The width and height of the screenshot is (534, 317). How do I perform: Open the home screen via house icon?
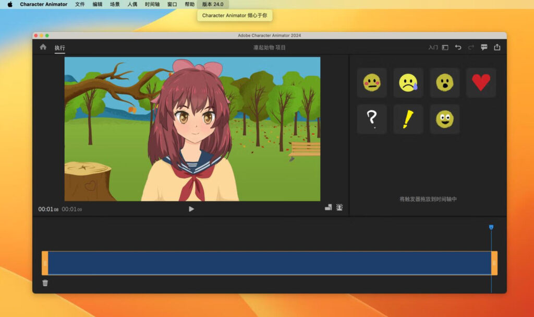tap(42, 47)
